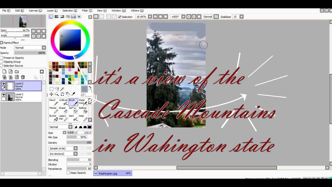Expand the Paints Effect section

[2, 43]
